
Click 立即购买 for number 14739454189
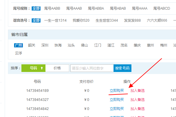117,91
